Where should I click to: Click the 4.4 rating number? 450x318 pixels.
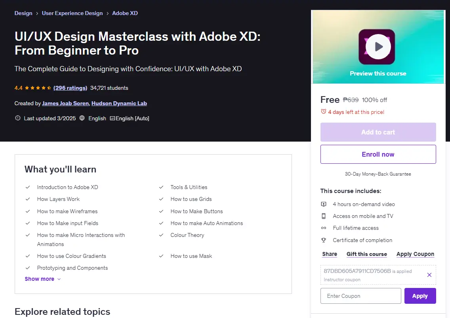pos(18,88)
